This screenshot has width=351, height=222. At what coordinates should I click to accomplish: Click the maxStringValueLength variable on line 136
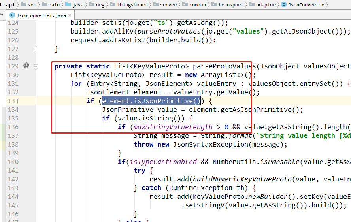point(173,127)
